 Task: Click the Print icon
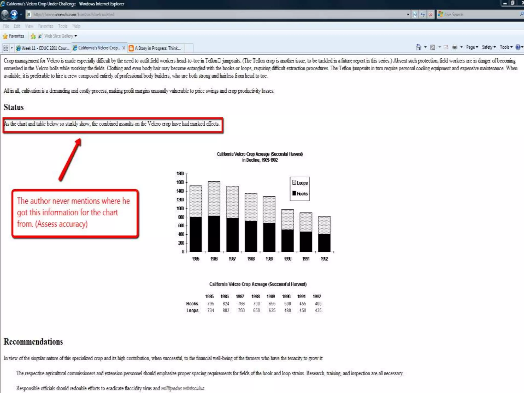point(454,47)
